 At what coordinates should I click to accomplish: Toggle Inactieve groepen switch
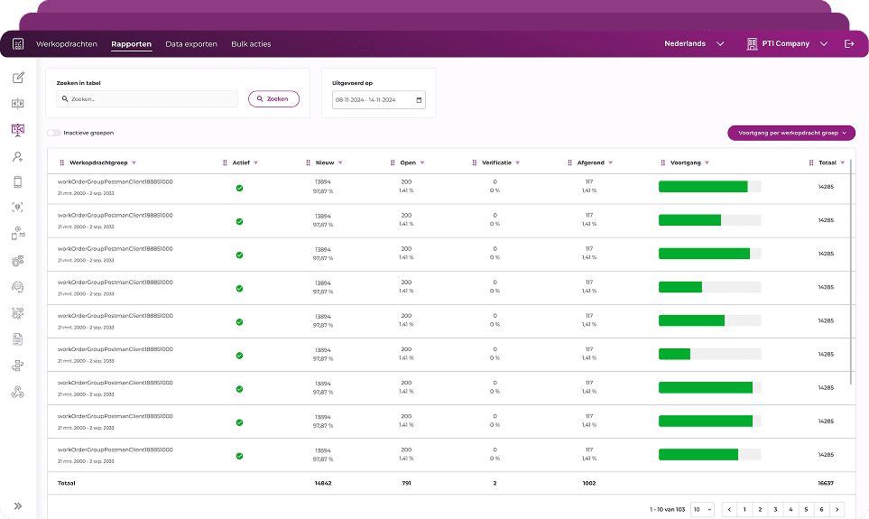click(54, 133)
